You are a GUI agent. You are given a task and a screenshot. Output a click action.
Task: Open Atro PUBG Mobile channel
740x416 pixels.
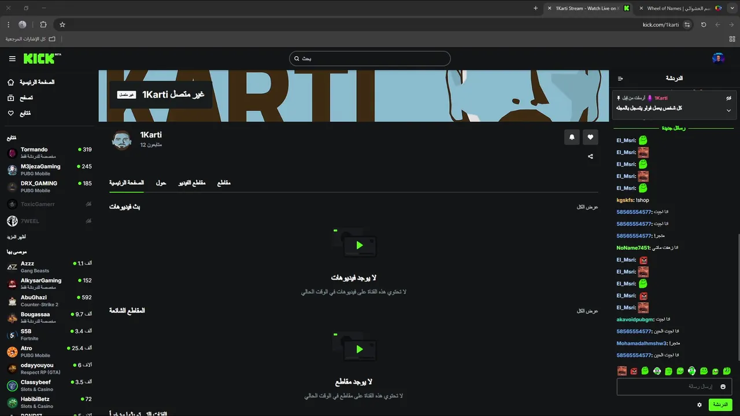coord(49,351)
